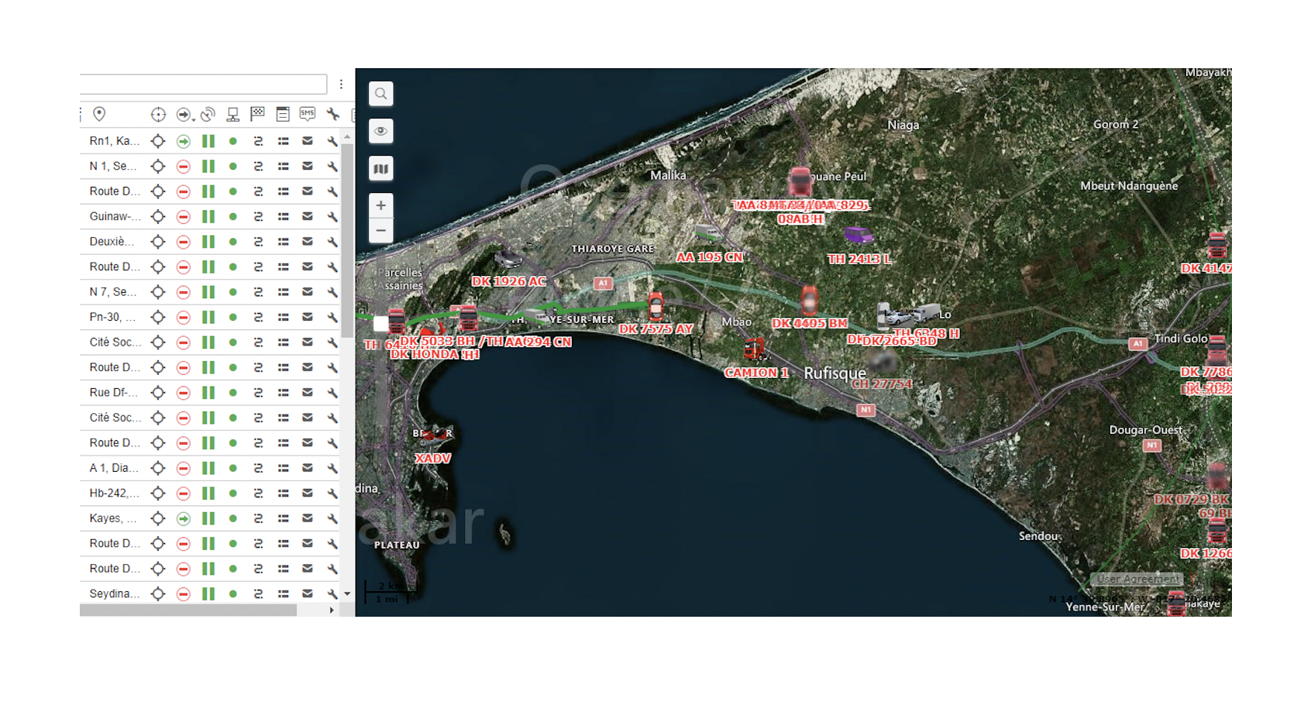Screen dimensions: 1311x719
Task: Select the Kayes, ... unit name
Action: pos(113,518)
